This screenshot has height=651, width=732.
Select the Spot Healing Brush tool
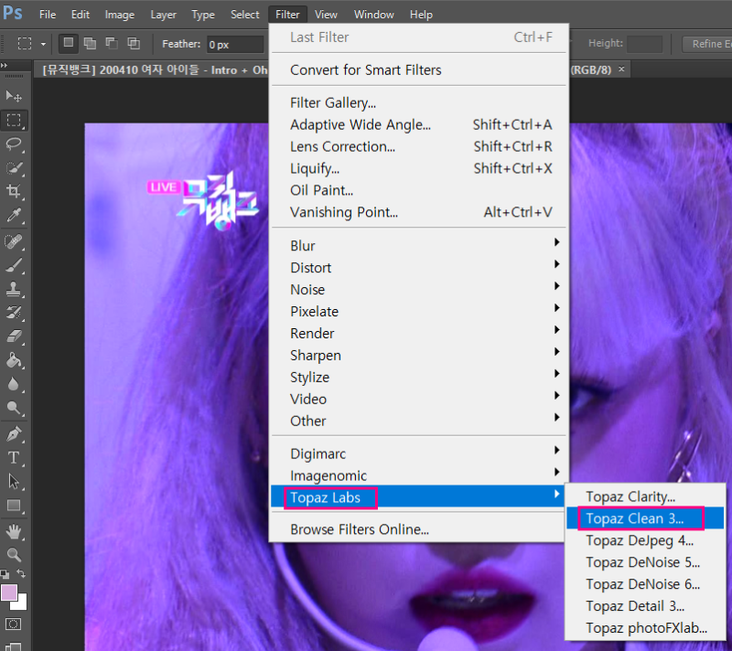tap(14, 241)
